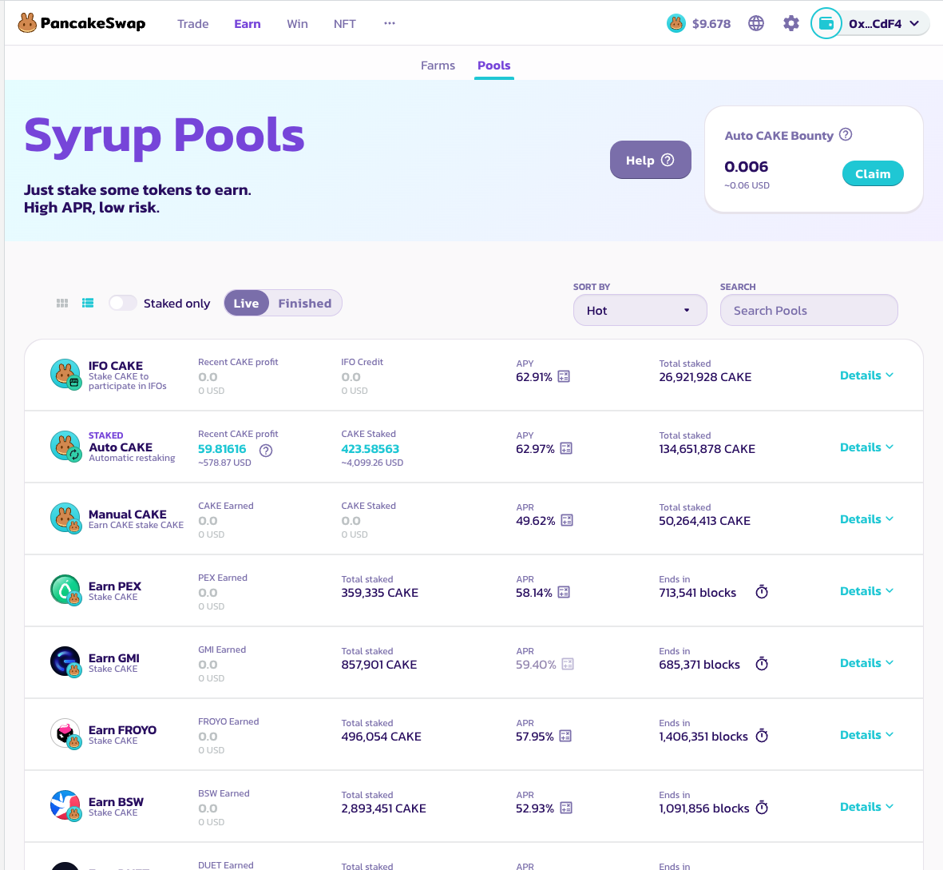Toggle the Staked only switch
The width and height of the screenshot is (943, 870).
pyautogui.click(x=123, y=304)
